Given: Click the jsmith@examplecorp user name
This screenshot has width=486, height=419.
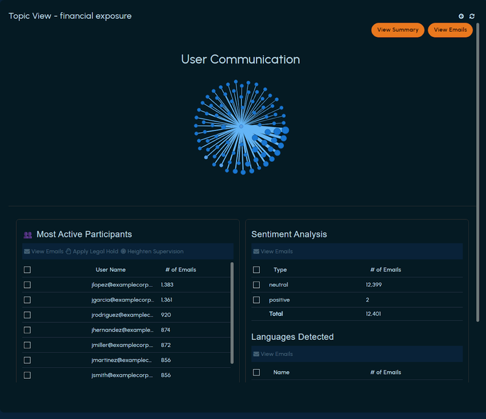Looking at the screenshot, I should 122,376.
